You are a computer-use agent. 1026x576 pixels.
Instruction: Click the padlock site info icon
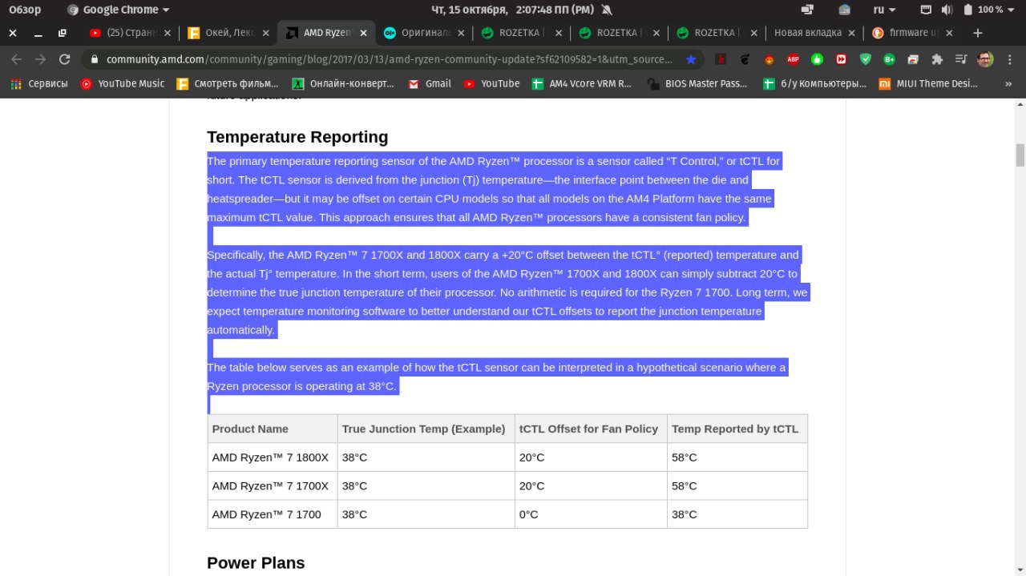95,59
